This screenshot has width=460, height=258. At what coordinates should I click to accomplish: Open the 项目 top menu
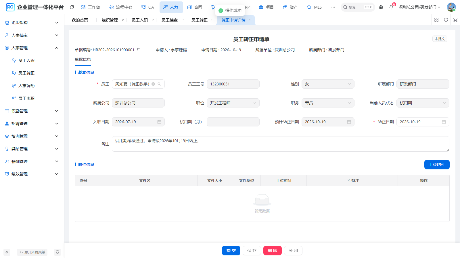266,7
